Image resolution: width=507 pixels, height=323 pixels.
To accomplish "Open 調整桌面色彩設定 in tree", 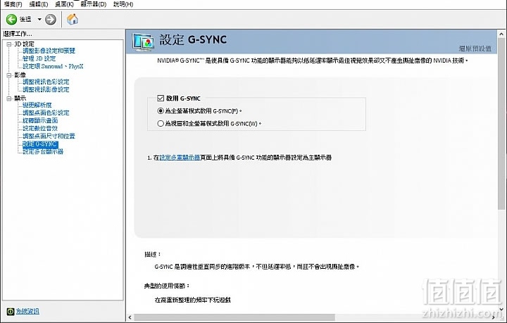I will 46,113.
